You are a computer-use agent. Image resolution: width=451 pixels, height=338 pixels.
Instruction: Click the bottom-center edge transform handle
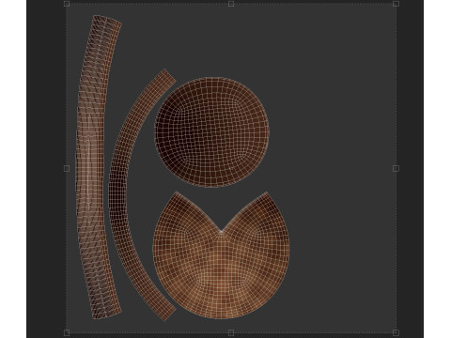231,332
